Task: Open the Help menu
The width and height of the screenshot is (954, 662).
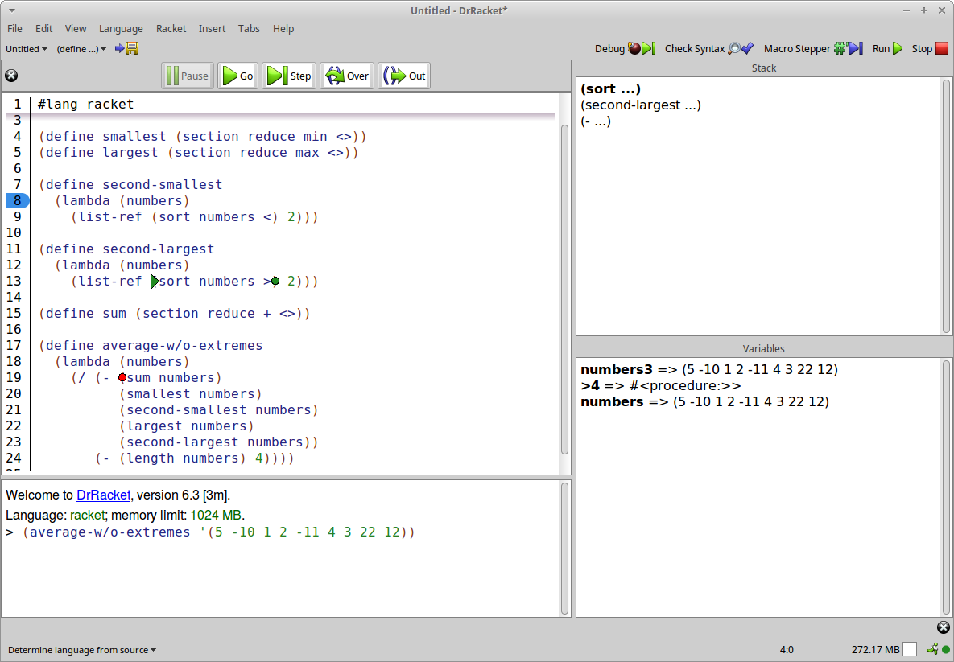Action: pos(283,29)
